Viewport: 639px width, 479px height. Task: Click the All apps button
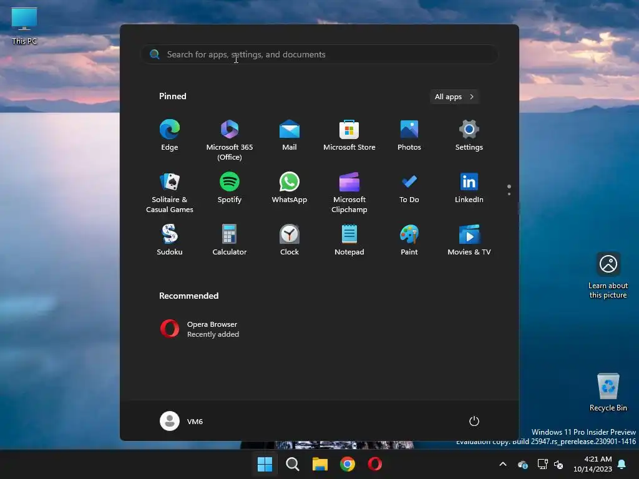pyautogui.click(x=454, y=97)
